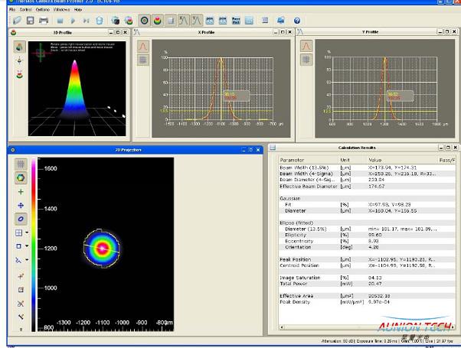Click the Calculation Results scrollbar left arrow
The width and height of the screenshot is (461, 348).
click(x=282, y=327)
